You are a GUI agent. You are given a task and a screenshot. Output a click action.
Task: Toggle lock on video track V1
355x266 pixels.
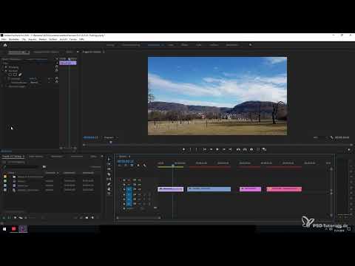point(124,189)
